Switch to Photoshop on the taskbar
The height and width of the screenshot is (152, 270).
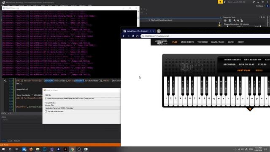45,149
